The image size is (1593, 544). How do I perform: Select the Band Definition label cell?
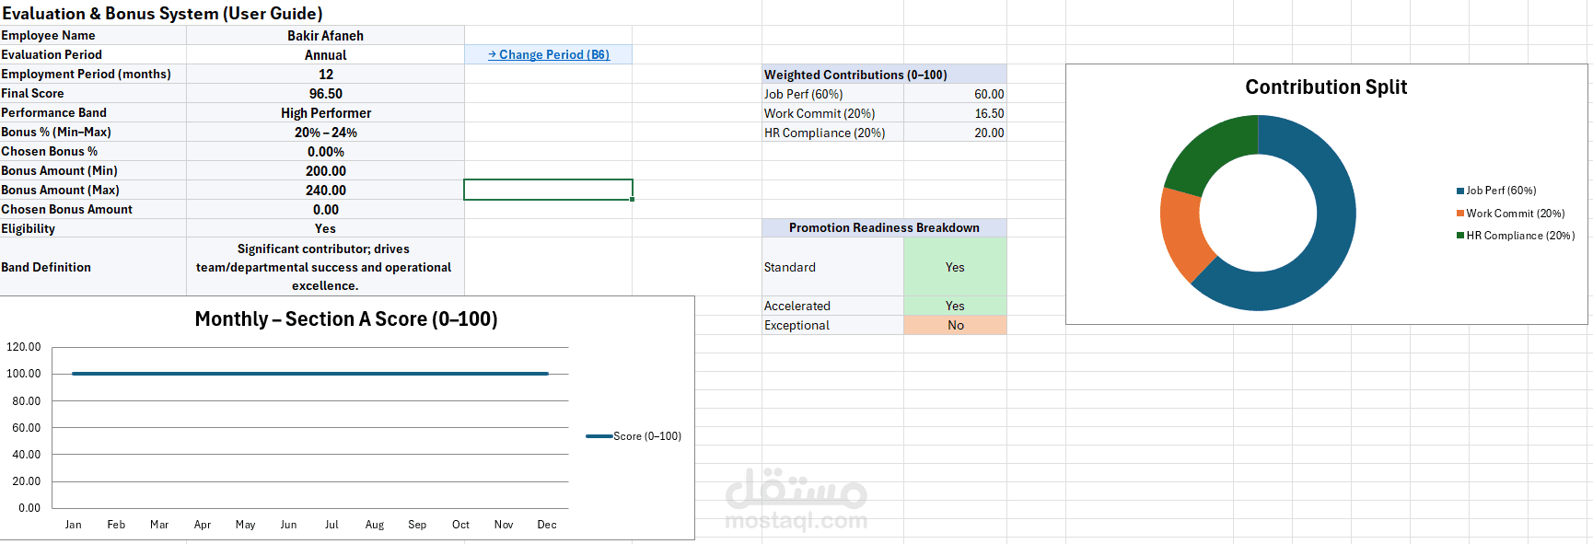point(93,267)
